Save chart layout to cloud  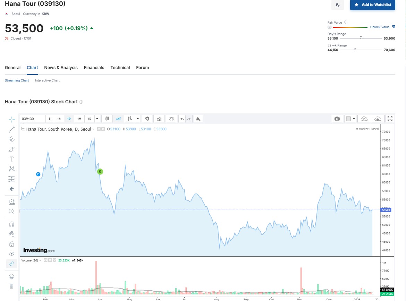coord(378,119)
